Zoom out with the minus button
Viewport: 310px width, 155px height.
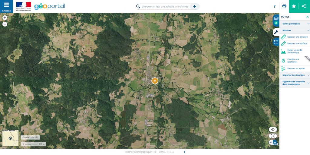click(x=5, y=24)
